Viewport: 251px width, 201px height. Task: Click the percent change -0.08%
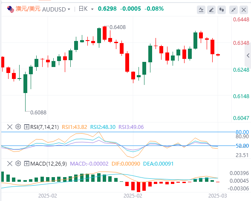(x=154, y=9)
